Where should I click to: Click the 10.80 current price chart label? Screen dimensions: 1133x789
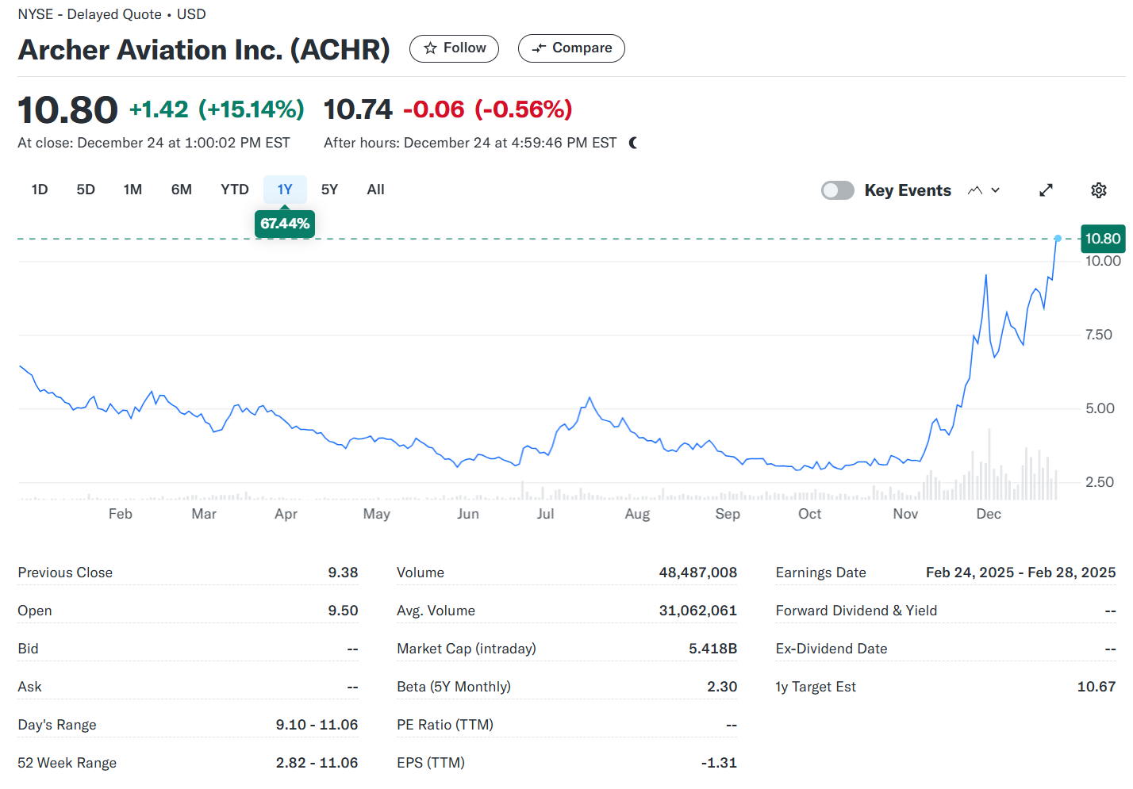pos(1103,239)
